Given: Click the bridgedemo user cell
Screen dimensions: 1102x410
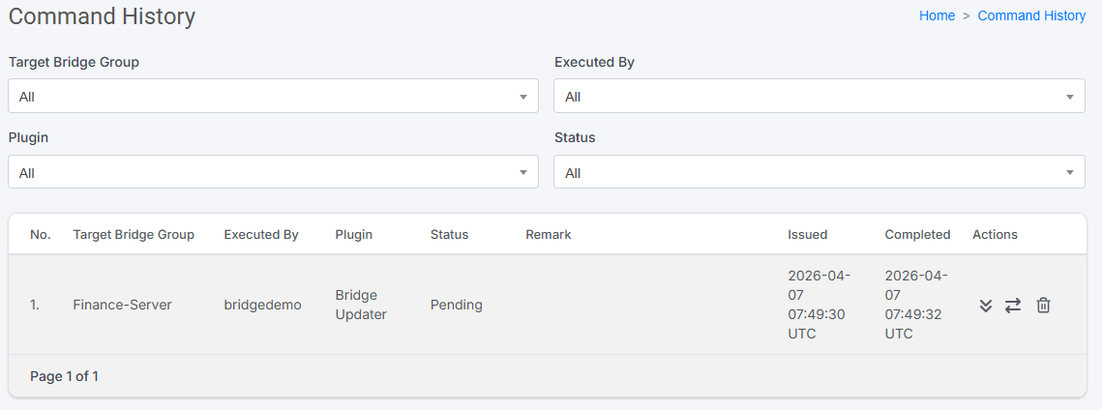Looking at the screenshot, I should pyautogui.click(x=262, y=306).
